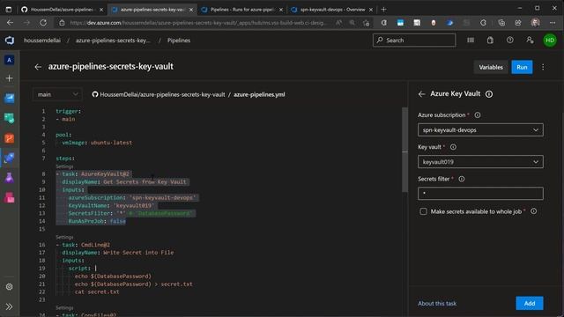564x317 pixels.
Task: Click info icon next to Azure Key Vault
Action: [489, 94]
